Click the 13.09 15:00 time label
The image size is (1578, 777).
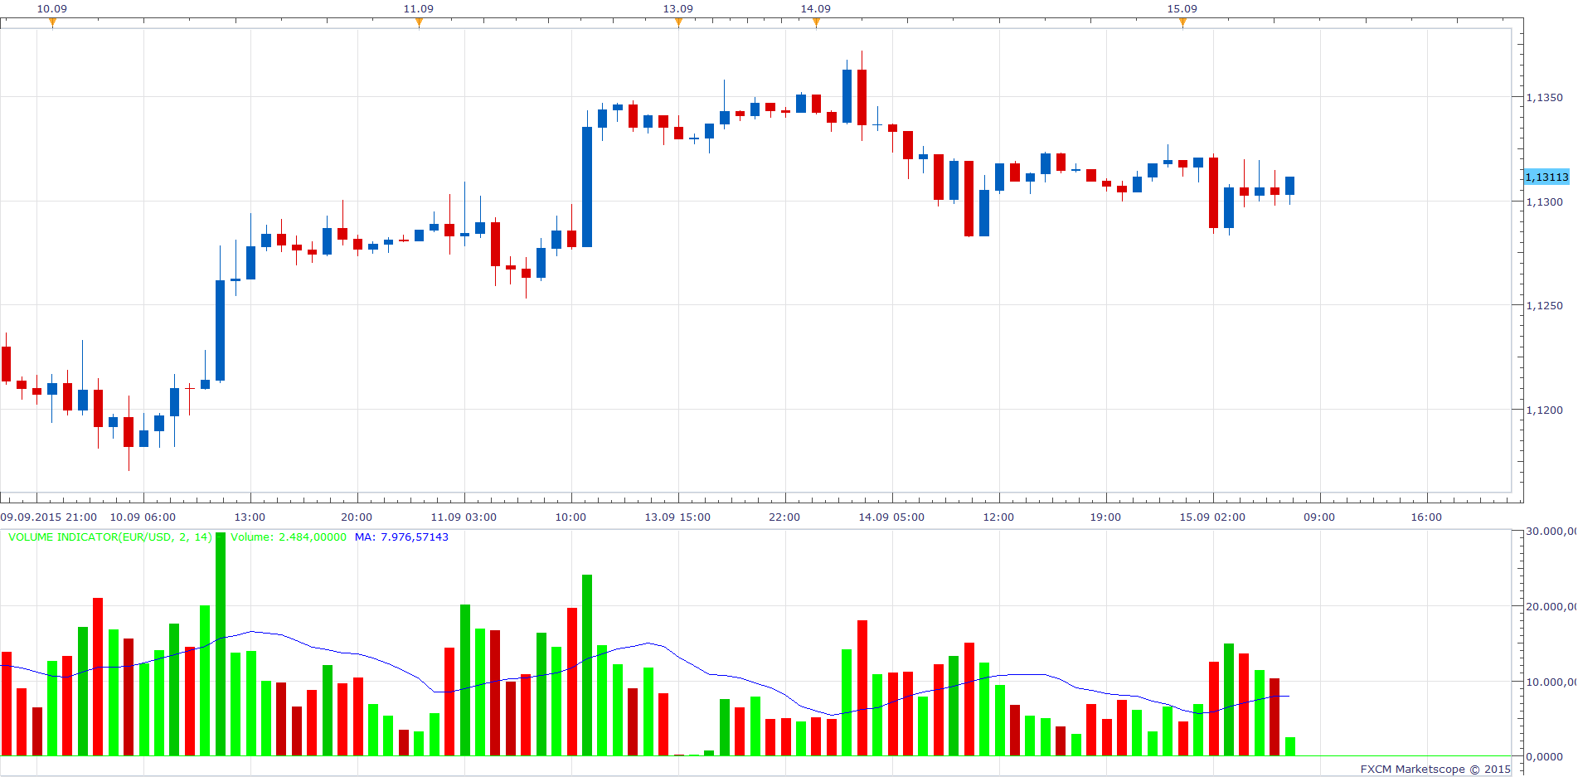click(x=677, y=517)
